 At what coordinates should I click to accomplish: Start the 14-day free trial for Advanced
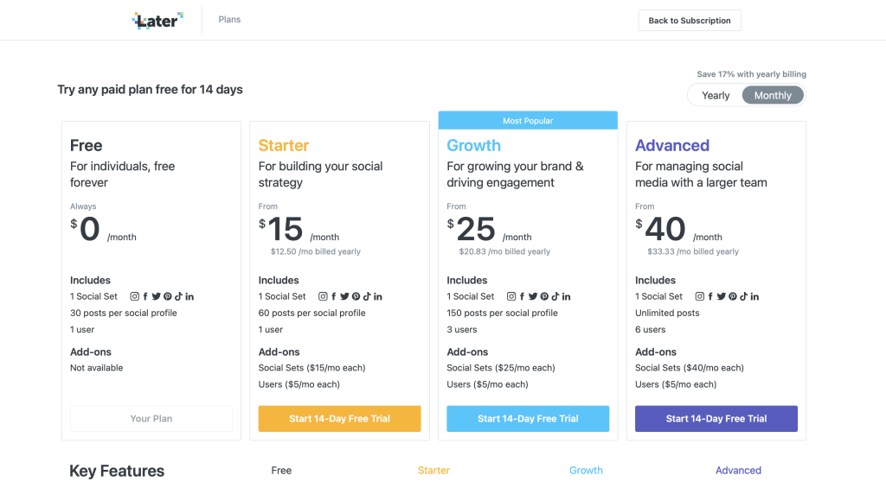(716, 419)
